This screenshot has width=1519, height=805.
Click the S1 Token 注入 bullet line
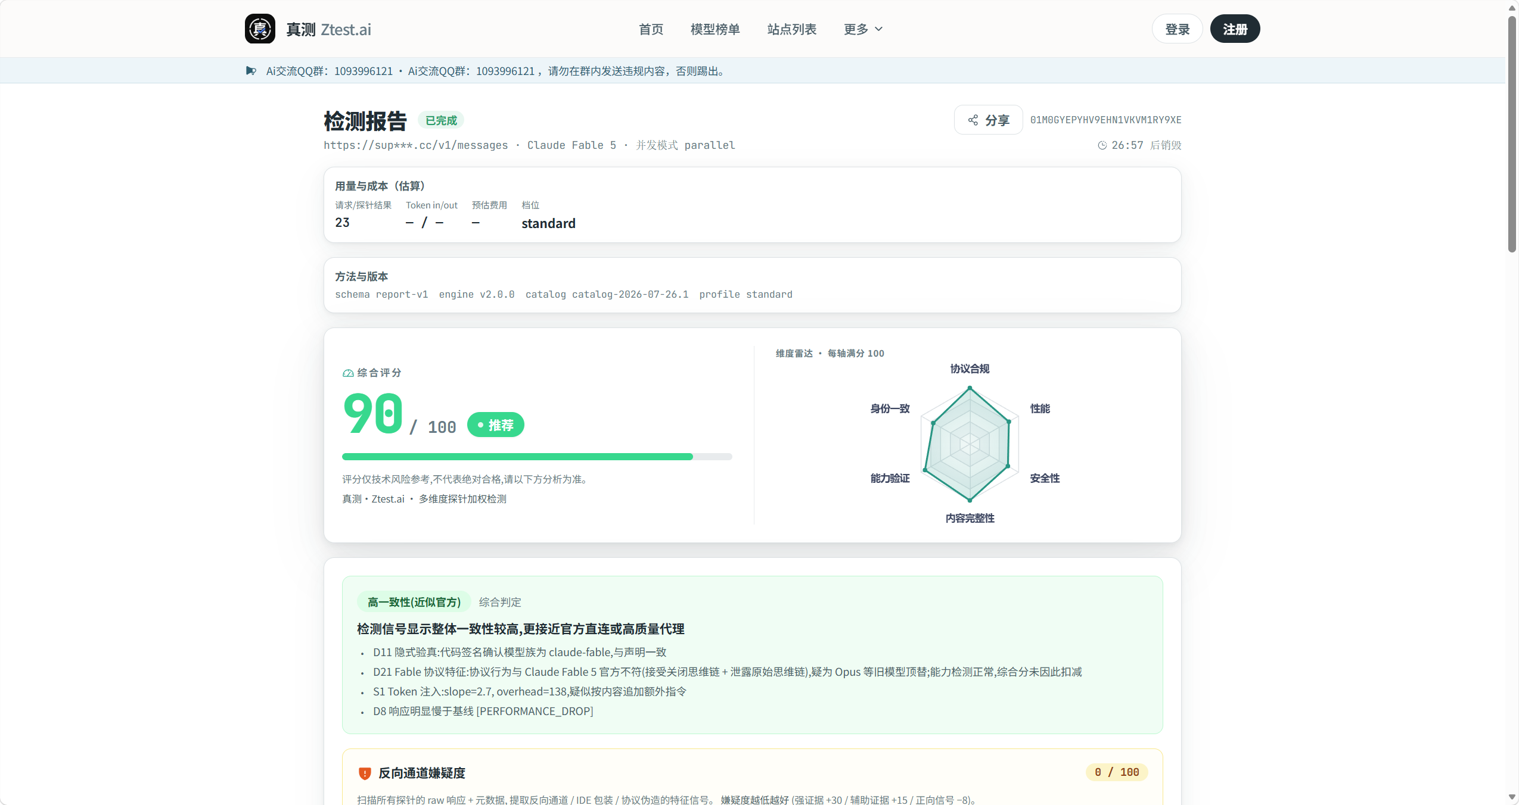click(x=530, y=692)
